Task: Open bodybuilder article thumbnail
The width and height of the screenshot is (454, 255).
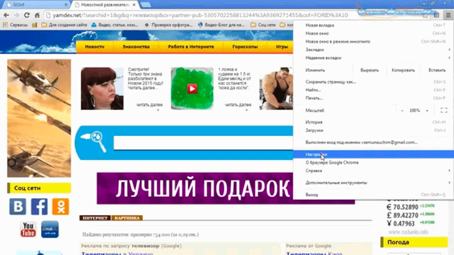Action: click(x=276, y=88)
